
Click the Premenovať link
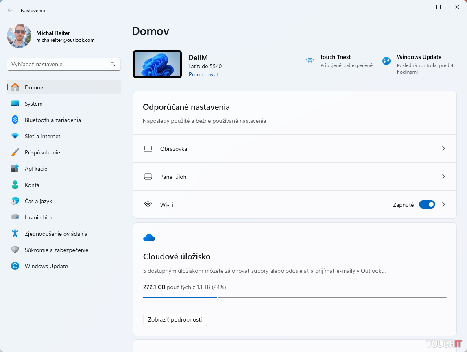tap(203, 75)
